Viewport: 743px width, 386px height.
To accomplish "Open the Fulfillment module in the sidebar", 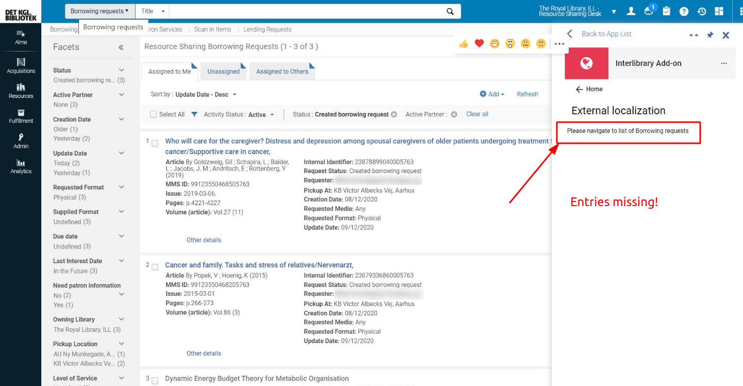I will [21, 117].
